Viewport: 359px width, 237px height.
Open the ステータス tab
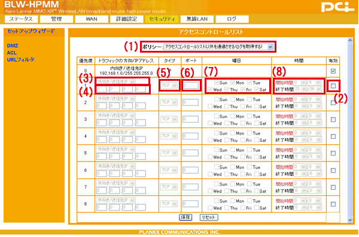click(x=21, y=19)
